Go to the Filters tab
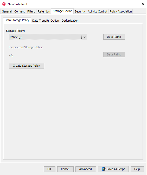The width and height of the screenshot is (147, 175). [31, 11]
